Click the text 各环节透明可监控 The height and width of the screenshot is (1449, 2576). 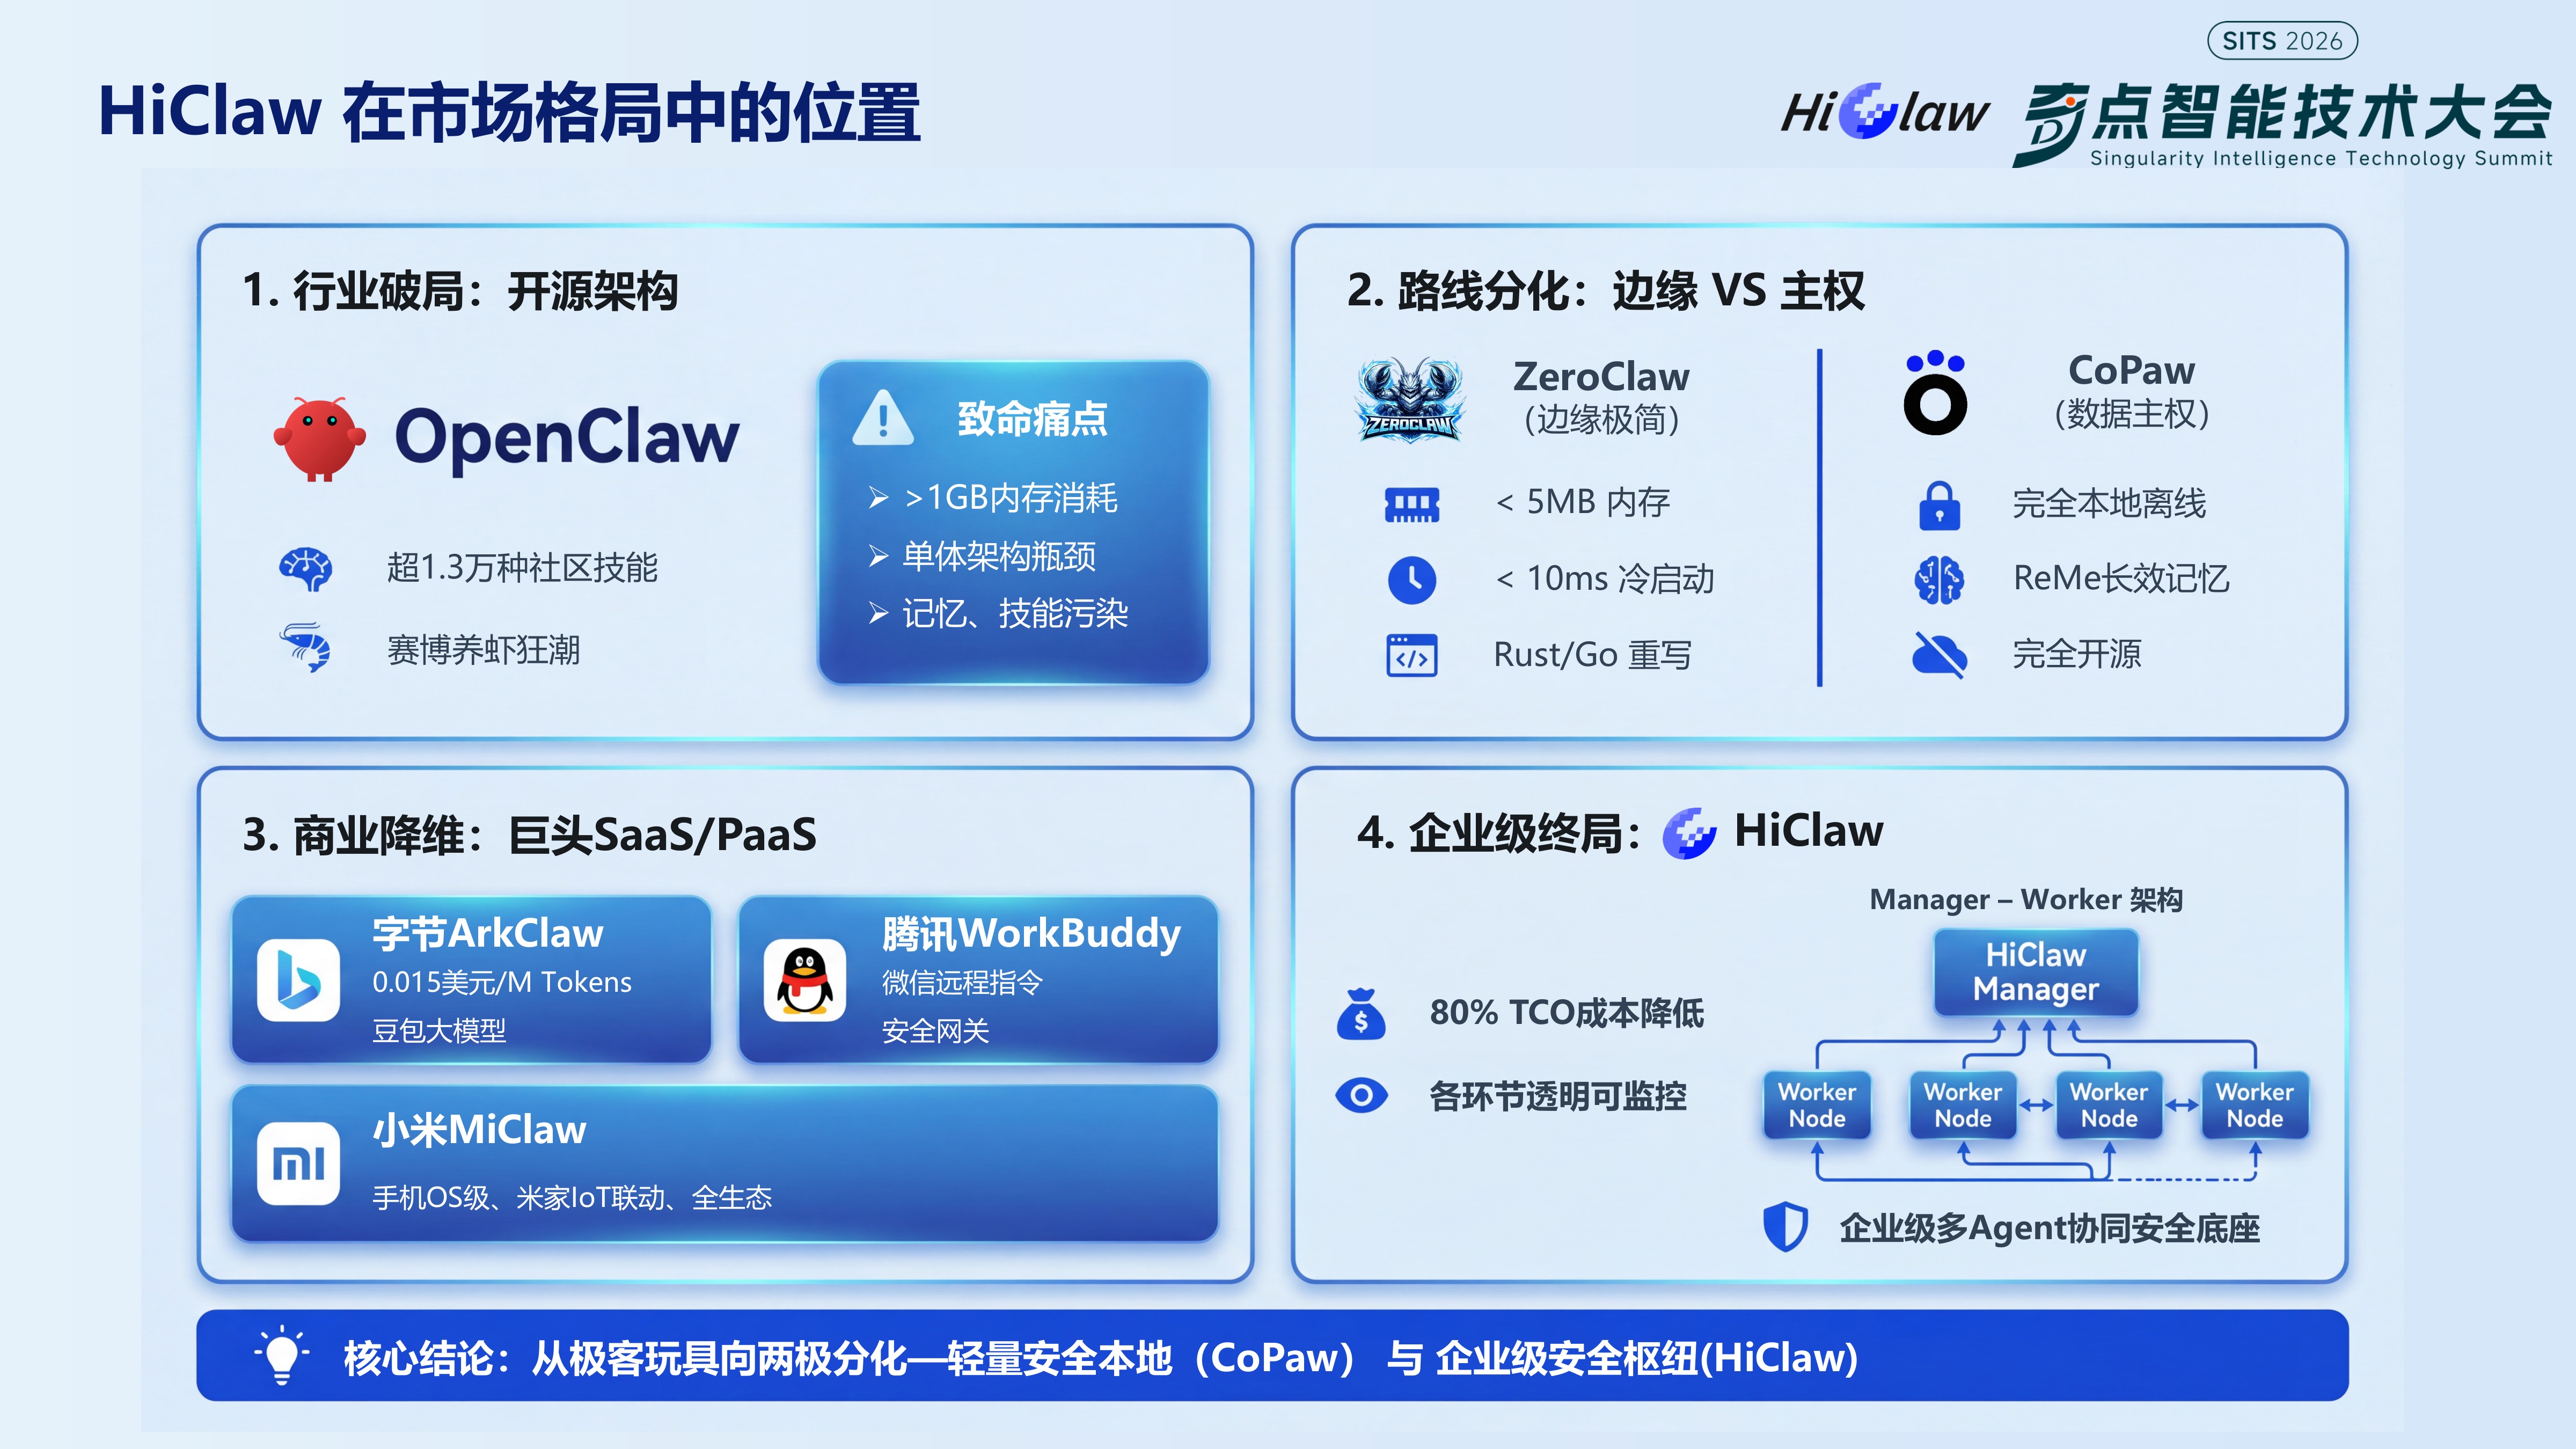(1558, 1096)
